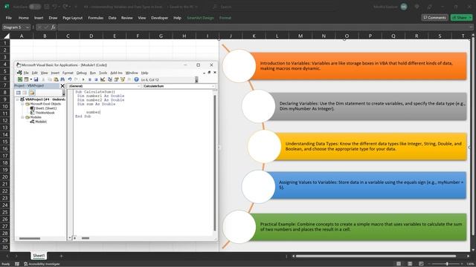The width and height of the screenshot is (476, 267).
Task: Click the Break pause icon in VBA toolbar
Action: coord(90,79)
